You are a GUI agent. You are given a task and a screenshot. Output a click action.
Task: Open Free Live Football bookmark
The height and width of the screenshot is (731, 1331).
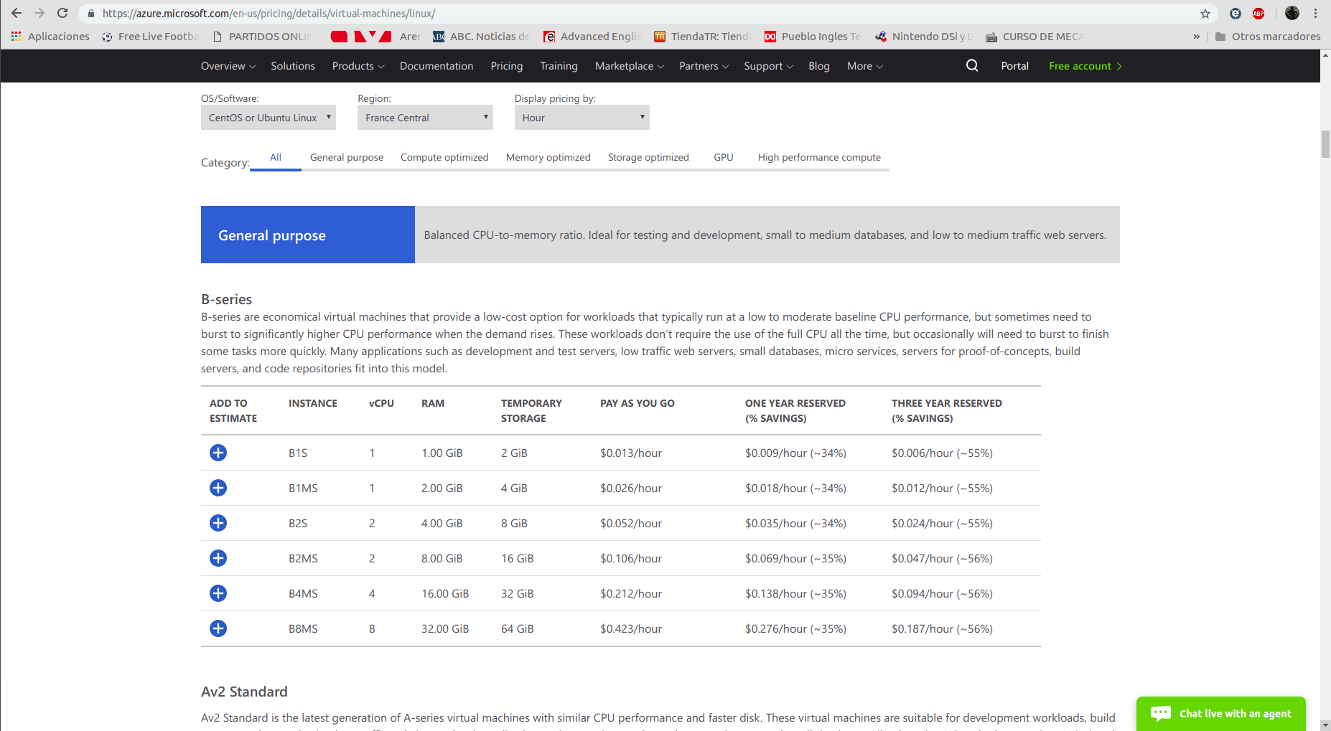[x=150, y=37]
